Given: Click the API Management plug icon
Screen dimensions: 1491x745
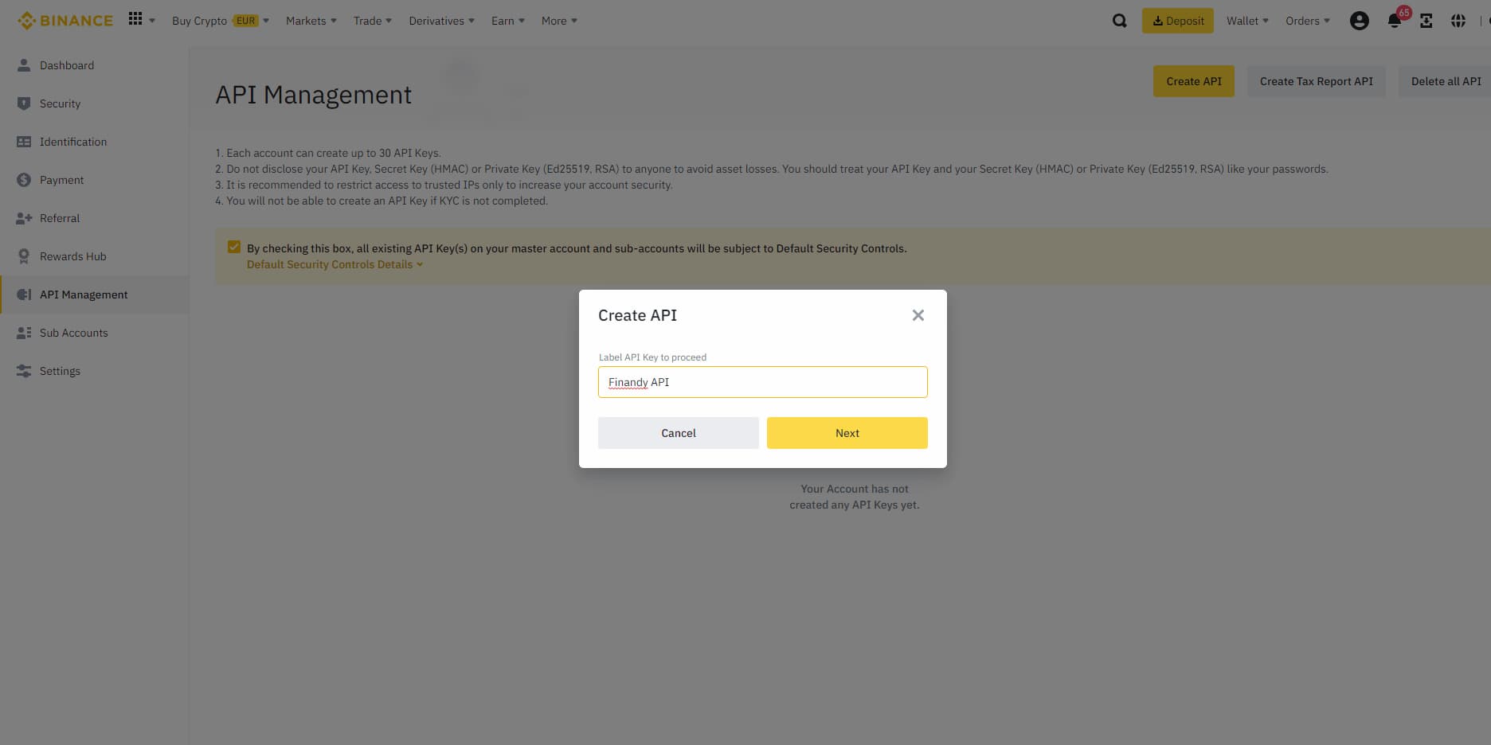Looking at the screenshot, I should [24, 294].
